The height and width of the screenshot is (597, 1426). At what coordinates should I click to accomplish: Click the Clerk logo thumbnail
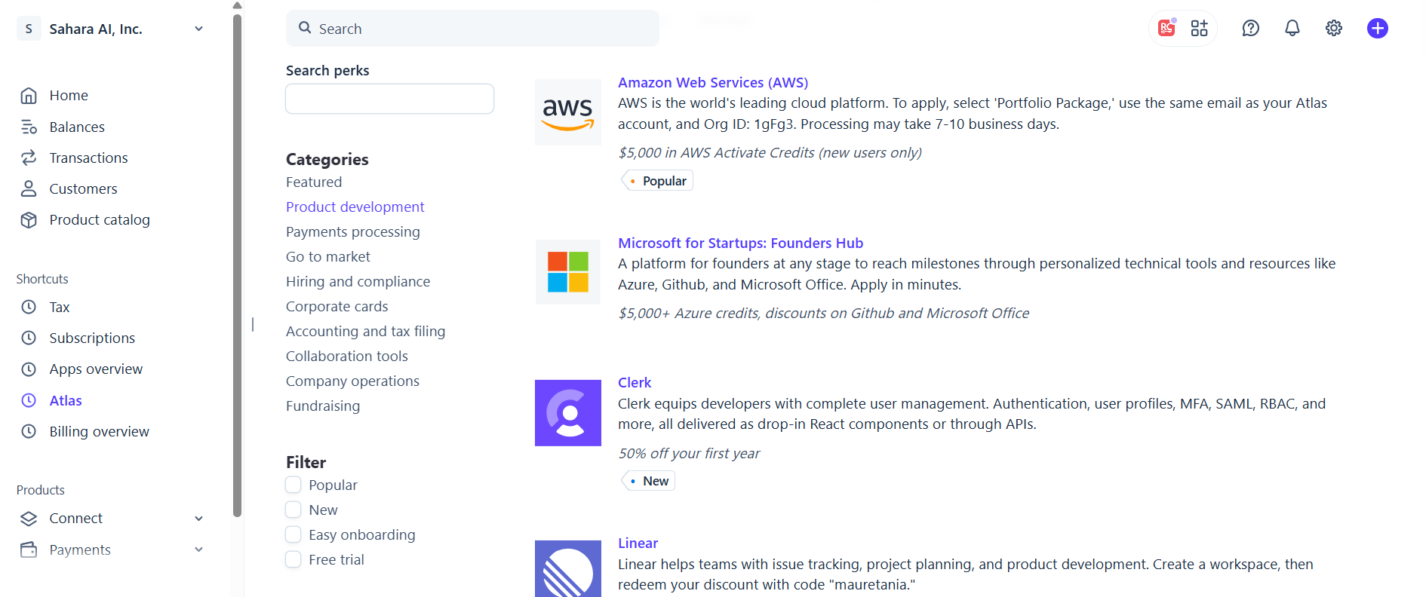coord(568,412)
